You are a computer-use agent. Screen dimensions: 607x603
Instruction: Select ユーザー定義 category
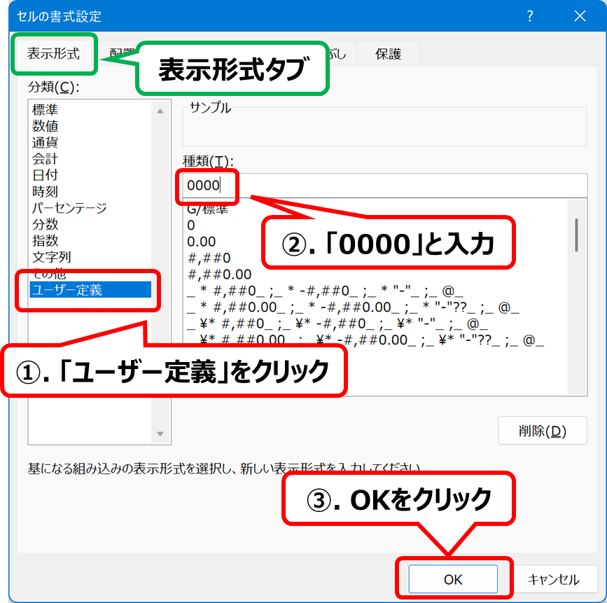point(67,289)
